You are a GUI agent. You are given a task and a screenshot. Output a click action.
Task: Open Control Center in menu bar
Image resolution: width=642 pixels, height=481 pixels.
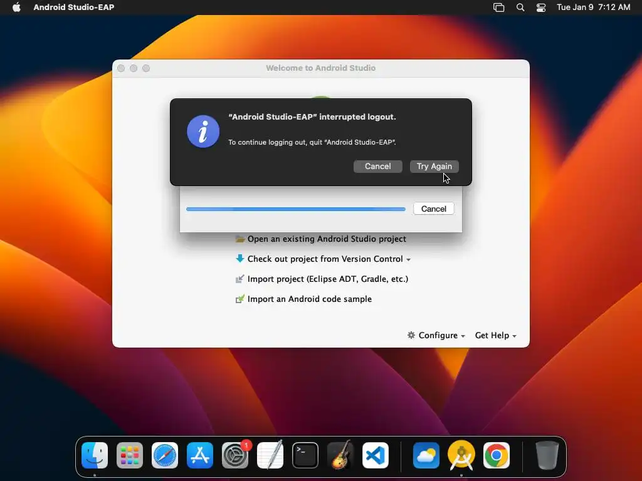click(x=541, y=8)
